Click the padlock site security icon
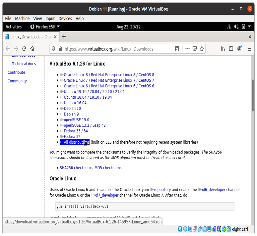Viewport: 257px width, 236px height. (61, 49)
